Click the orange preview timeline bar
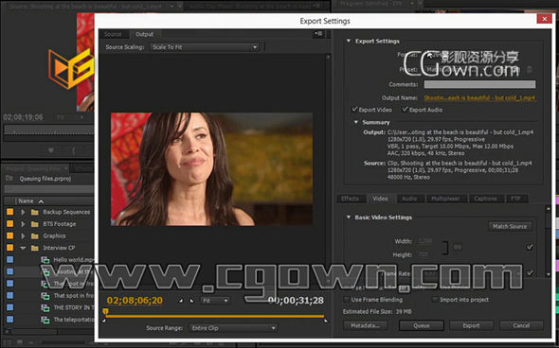This screenshot has width=559, height=348. [215, 316]
